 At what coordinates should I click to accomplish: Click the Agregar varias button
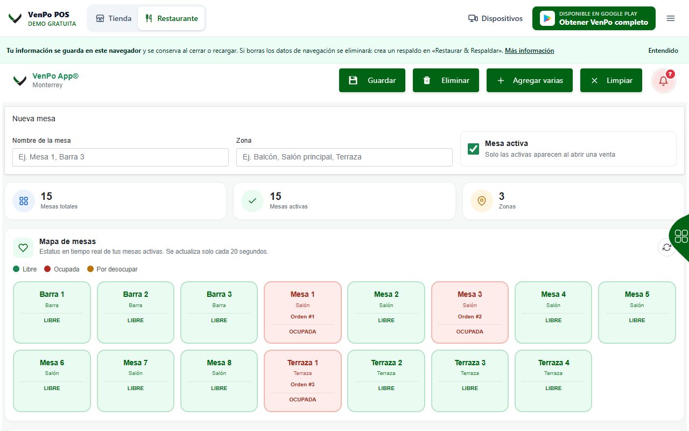tap(530, 80)
